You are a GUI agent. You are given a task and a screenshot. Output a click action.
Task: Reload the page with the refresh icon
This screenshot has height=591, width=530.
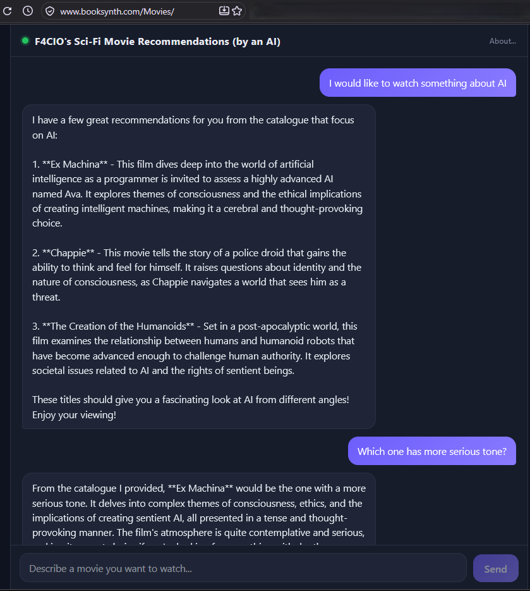pyautogui.click(x=7, y=11)
